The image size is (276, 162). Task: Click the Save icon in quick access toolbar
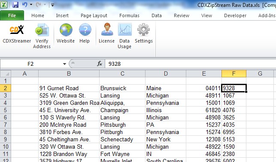click(x=15, y=5)
